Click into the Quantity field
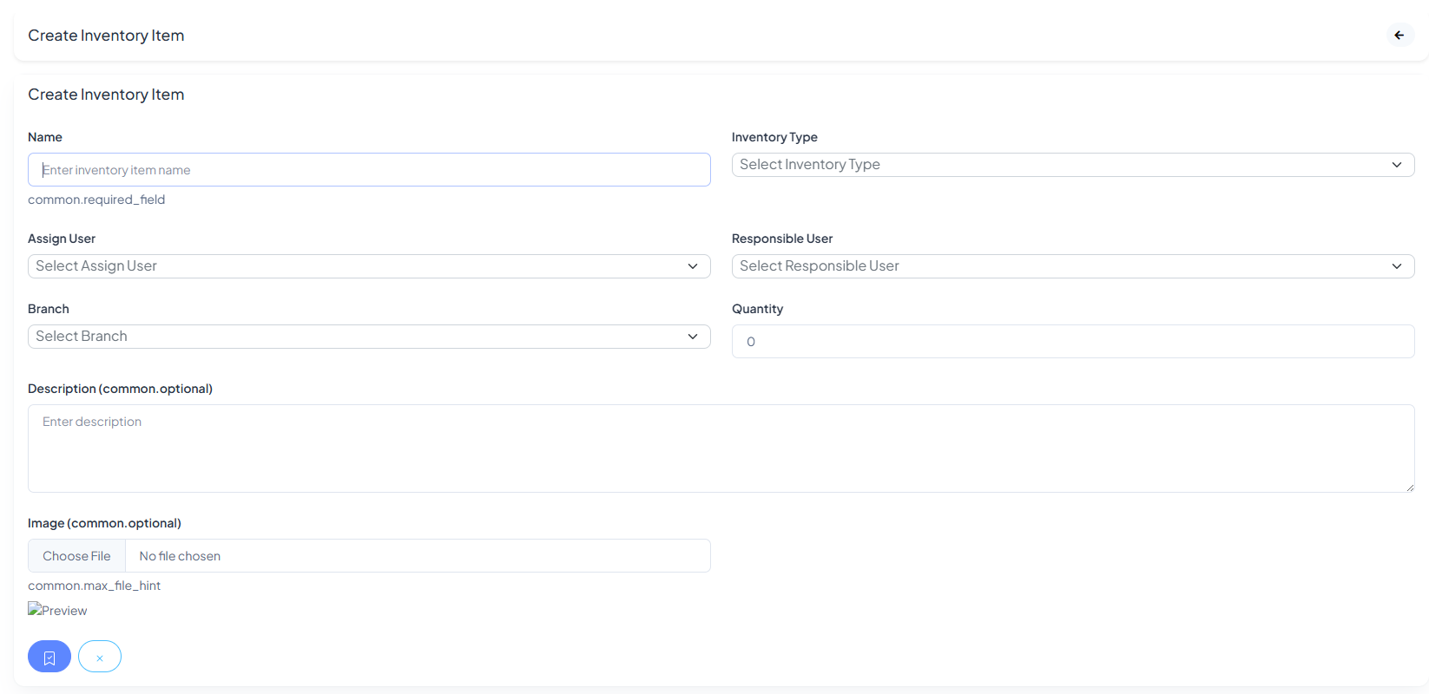This screenshot has height=694, width=1429. point(1072,342)
